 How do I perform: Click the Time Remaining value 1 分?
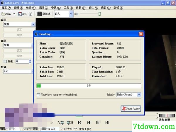tap(118, 72)
